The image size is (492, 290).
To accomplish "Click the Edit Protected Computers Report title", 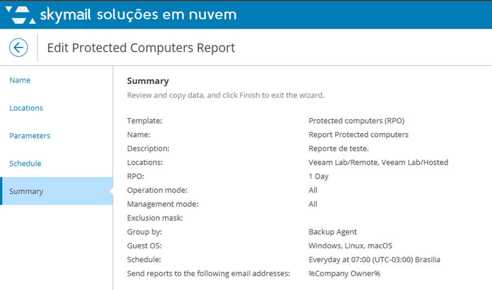I will click(141, 48).
